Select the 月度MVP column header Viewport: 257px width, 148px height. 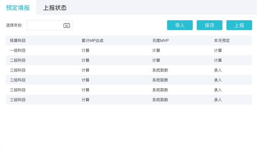click(x=161, y=40)
